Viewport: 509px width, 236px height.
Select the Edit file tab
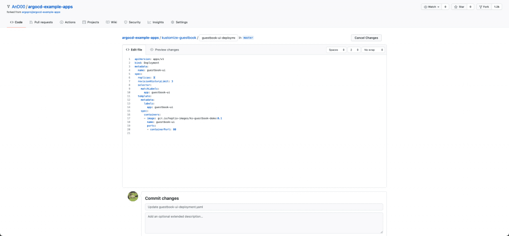[x=134, y=50]
